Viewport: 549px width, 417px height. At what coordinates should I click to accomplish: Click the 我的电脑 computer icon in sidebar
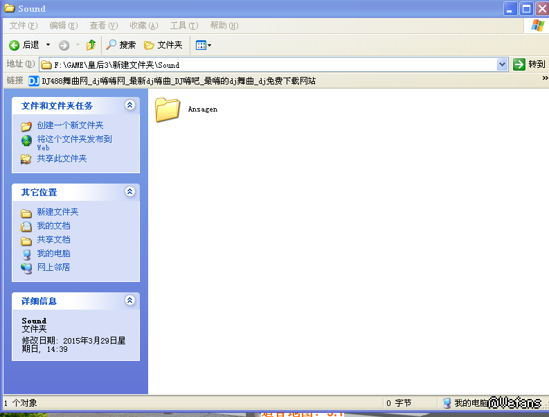coord(26,254)
